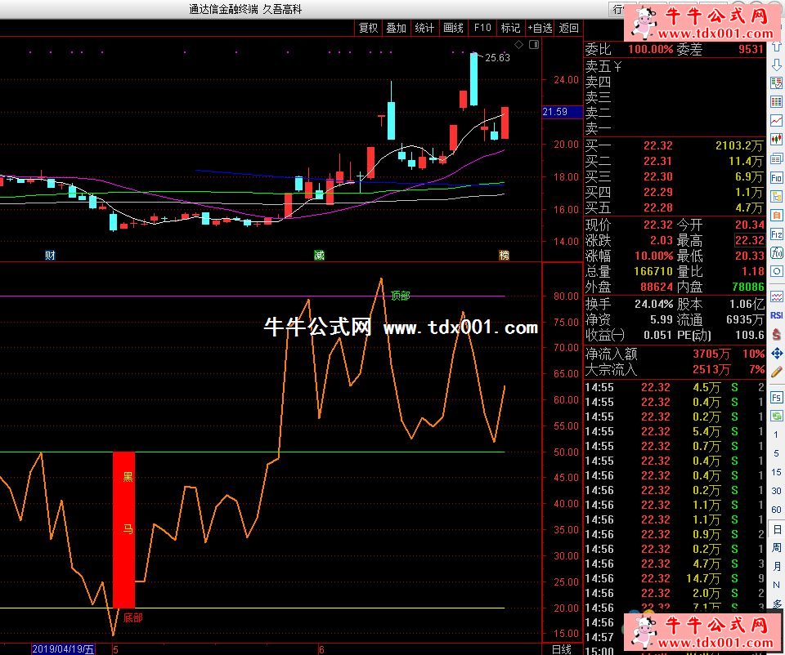Select the 15-minute period

(x=776, y=472)
